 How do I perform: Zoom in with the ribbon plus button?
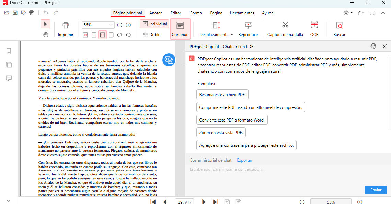click(128, 25)
